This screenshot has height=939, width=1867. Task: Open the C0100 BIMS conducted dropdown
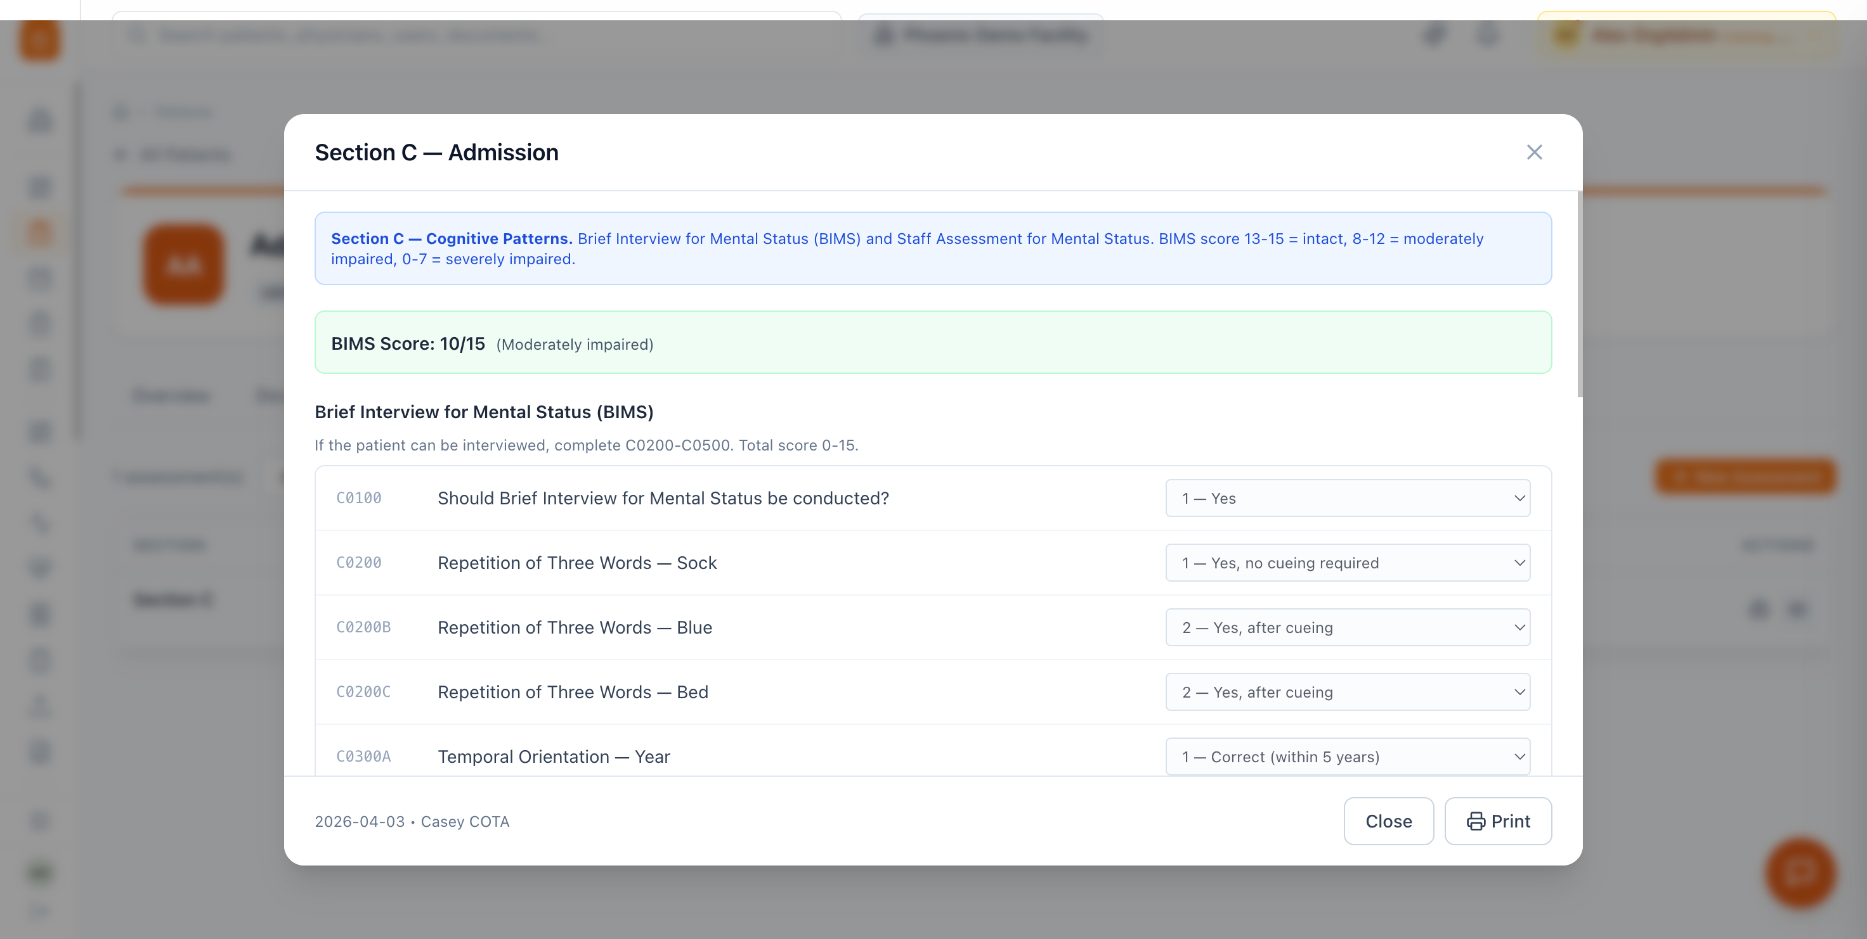(x=1348, y=498)
